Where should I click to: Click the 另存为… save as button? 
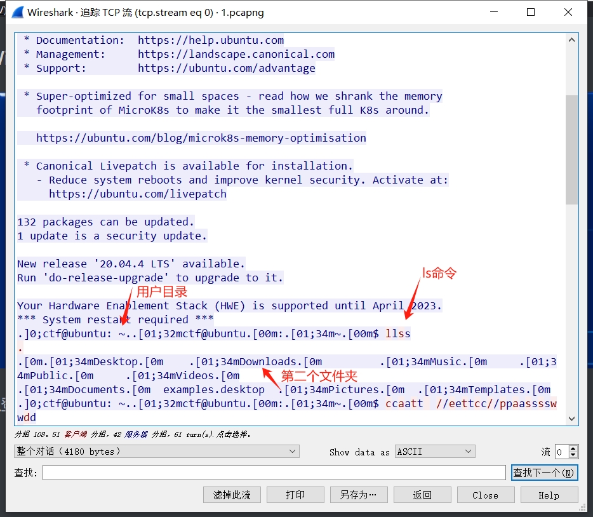(359, 495)
